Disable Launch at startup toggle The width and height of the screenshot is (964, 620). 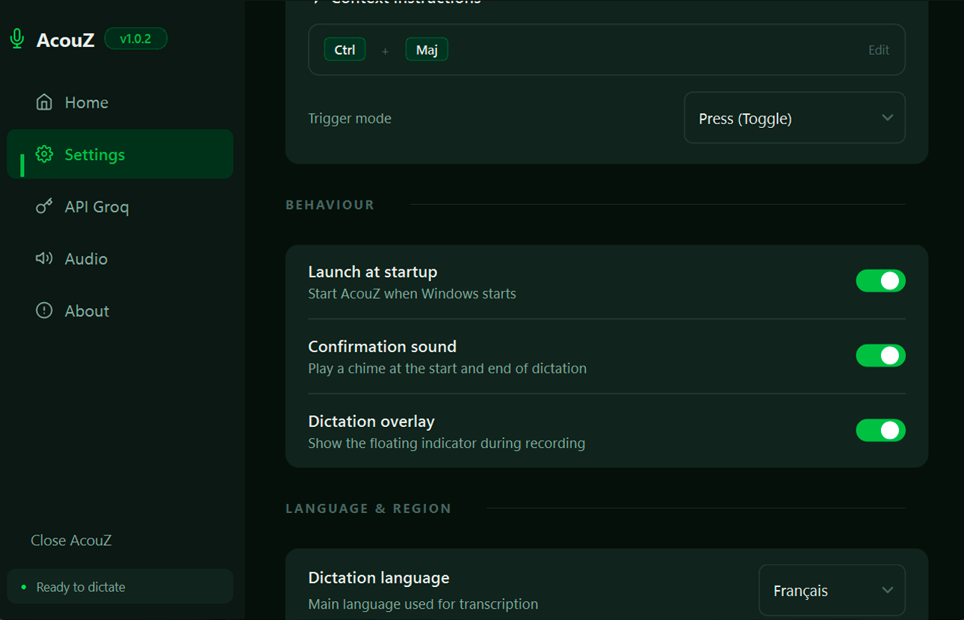point(880,281)
